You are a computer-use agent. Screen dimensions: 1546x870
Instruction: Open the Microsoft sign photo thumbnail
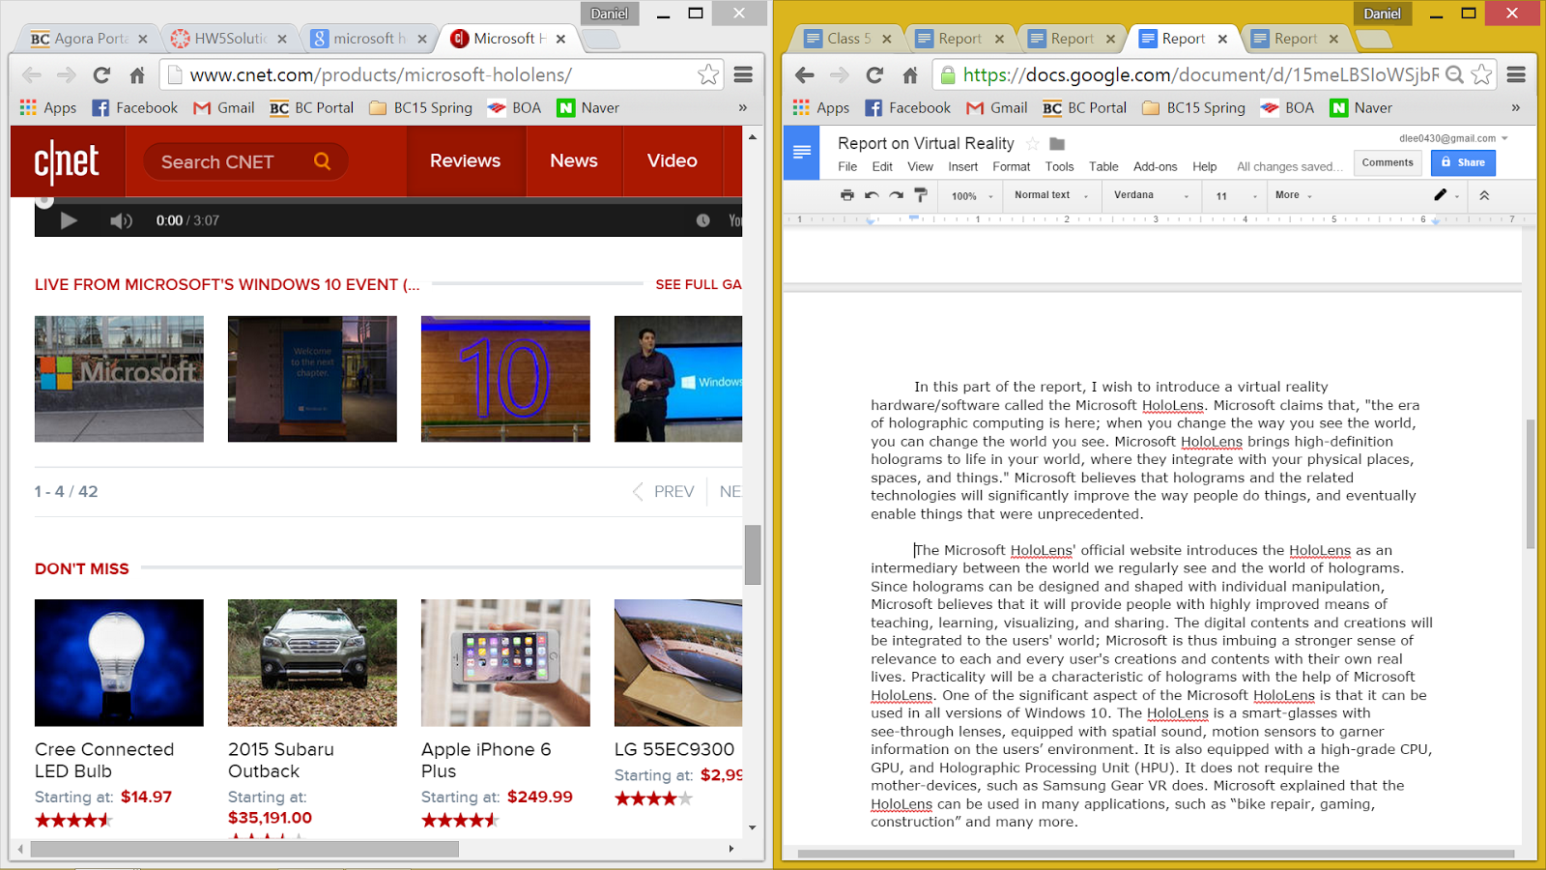pos(119,379)
